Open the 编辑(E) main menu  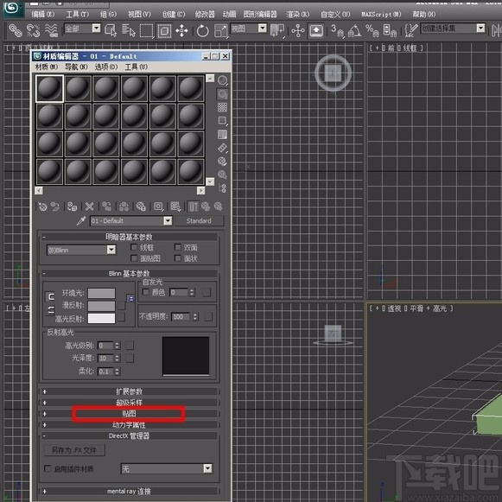43,14
